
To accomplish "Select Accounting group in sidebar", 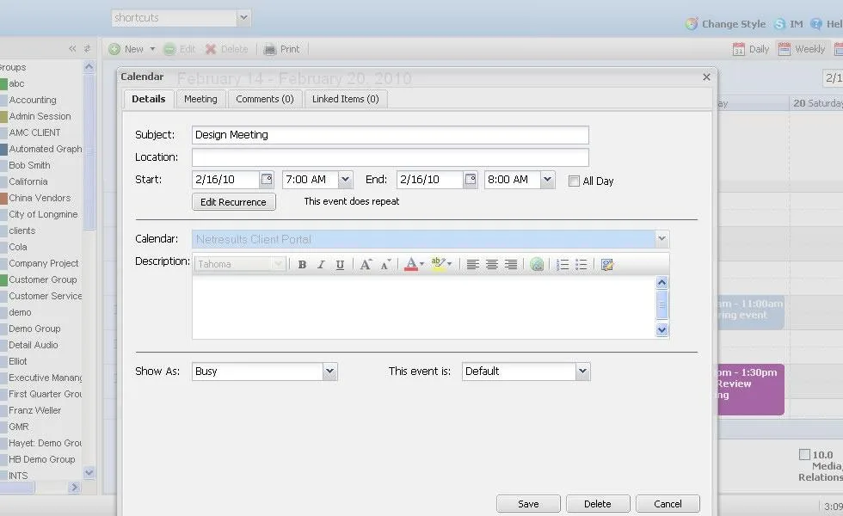I will [33, 100].
